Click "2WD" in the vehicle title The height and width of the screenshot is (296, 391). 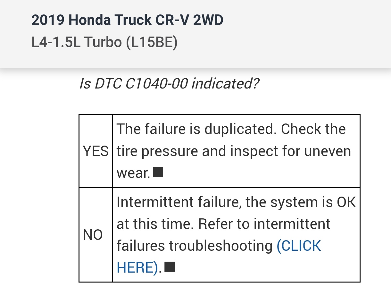(208, 21)
